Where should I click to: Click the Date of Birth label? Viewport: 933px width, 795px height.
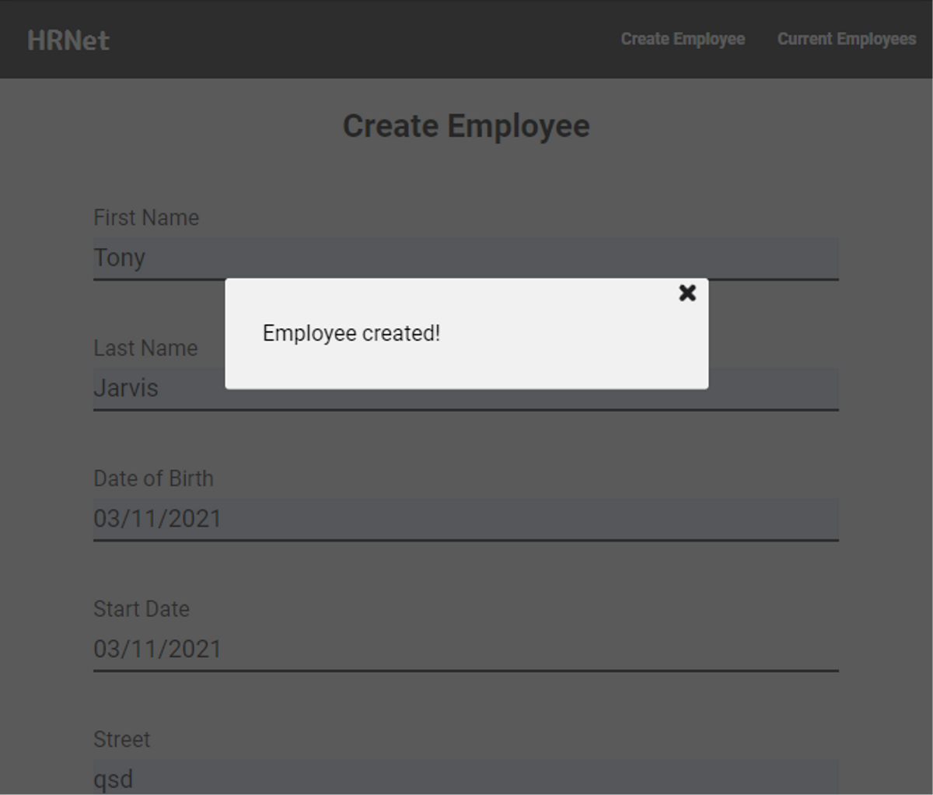pyautogui.click(x=153, y=478)
